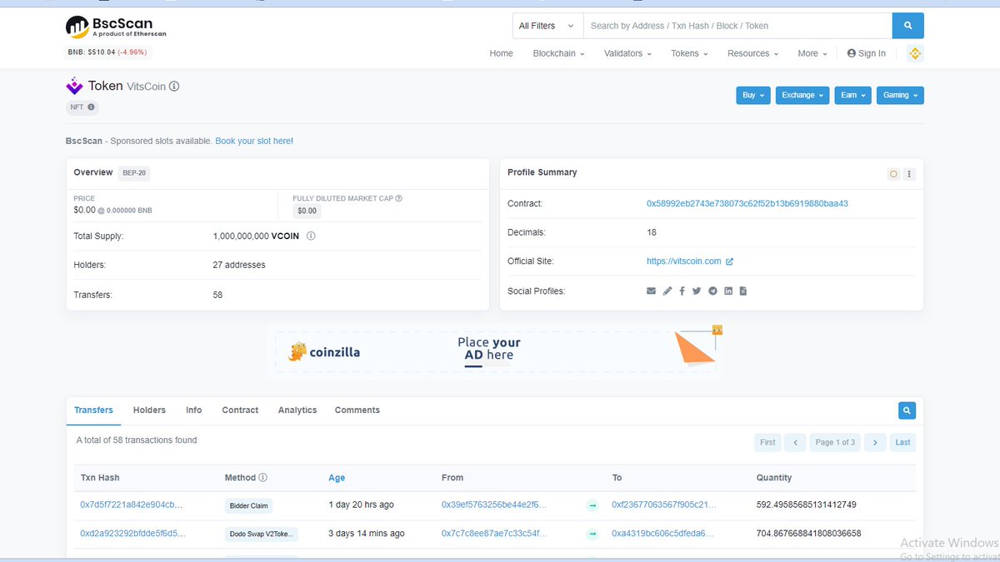
Task: Expand the Tokens menu
Action: [x=689, y=53]
